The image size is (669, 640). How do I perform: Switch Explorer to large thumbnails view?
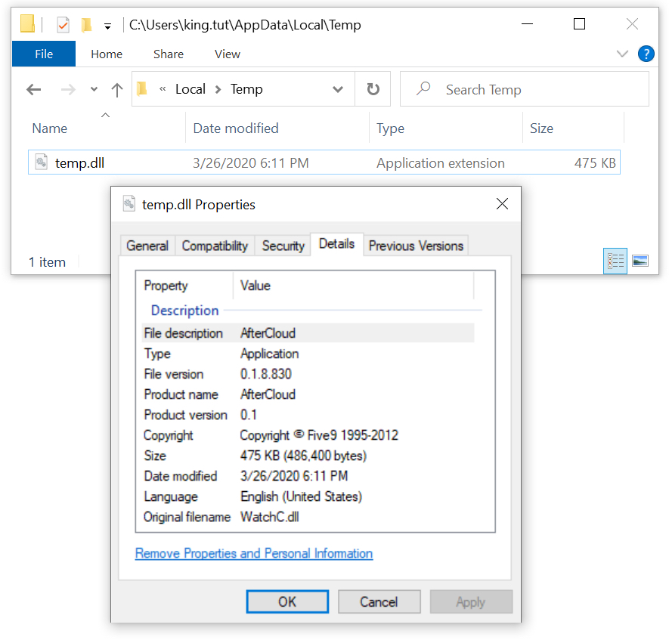(x=640, y=261)
